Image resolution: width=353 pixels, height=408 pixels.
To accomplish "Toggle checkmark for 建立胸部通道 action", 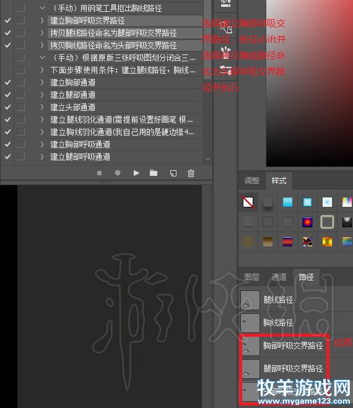I will tap(8, 82).
